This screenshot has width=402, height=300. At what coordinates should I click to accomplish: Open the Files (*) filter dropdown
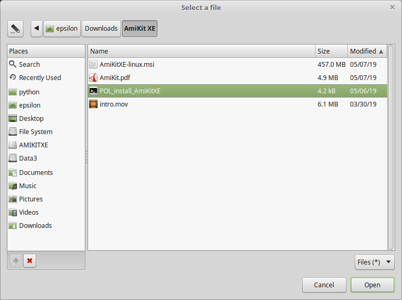click(374, 262)
